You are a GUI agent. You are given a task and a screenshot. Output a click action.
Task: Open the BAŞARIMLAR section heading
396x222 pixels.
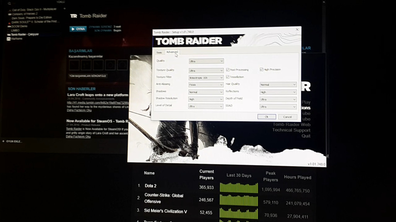[80, 51]
